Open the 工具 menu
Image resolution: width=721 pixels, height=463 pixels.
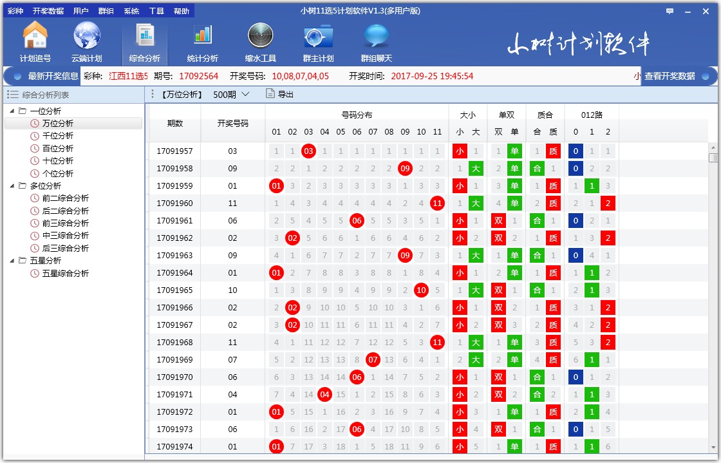154,10
